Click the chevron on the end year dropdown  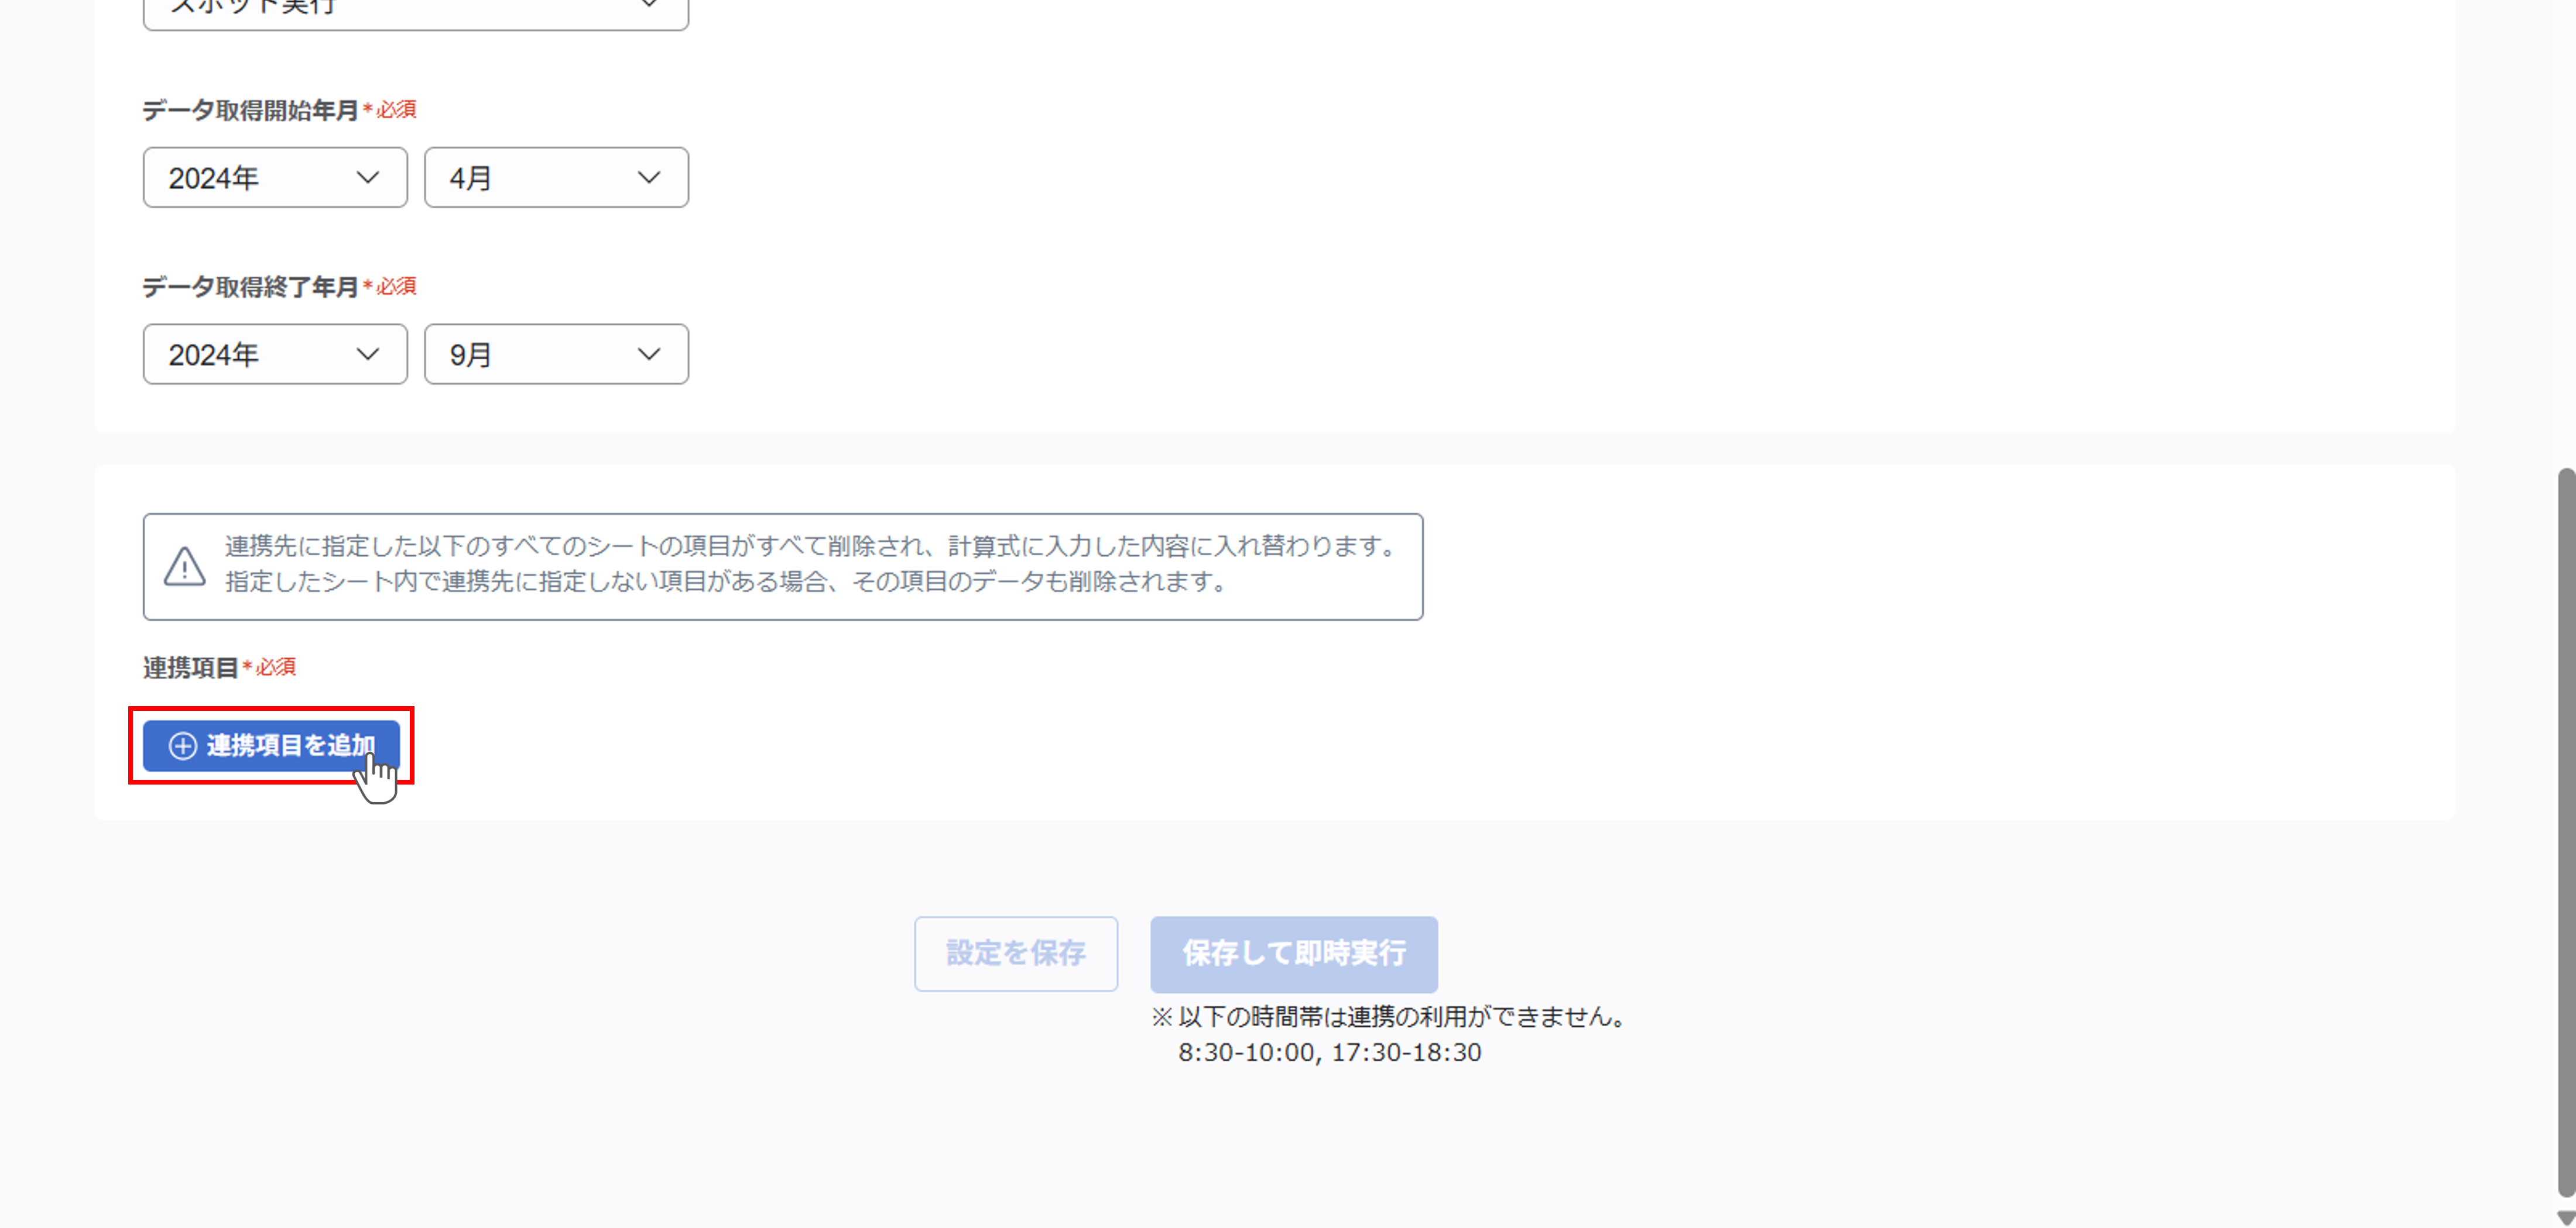[367, 354]
